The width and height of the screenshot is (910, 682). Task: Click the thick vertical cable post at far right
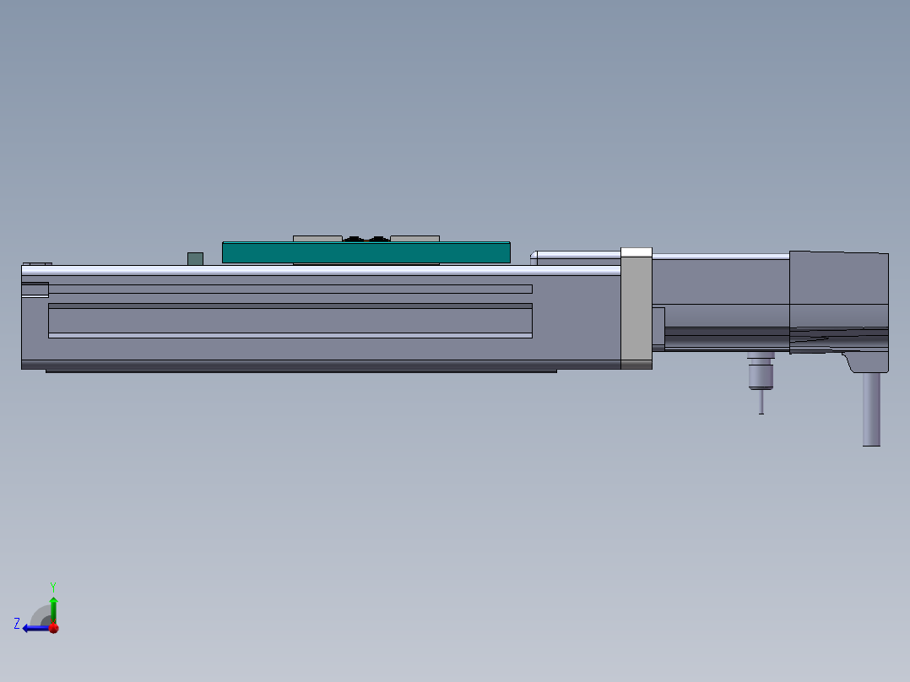point(871,409)
